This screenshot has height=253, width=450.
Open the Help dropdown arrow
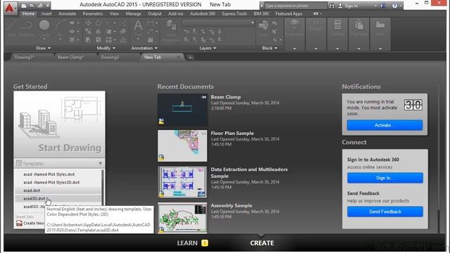[x=401, y=6]
